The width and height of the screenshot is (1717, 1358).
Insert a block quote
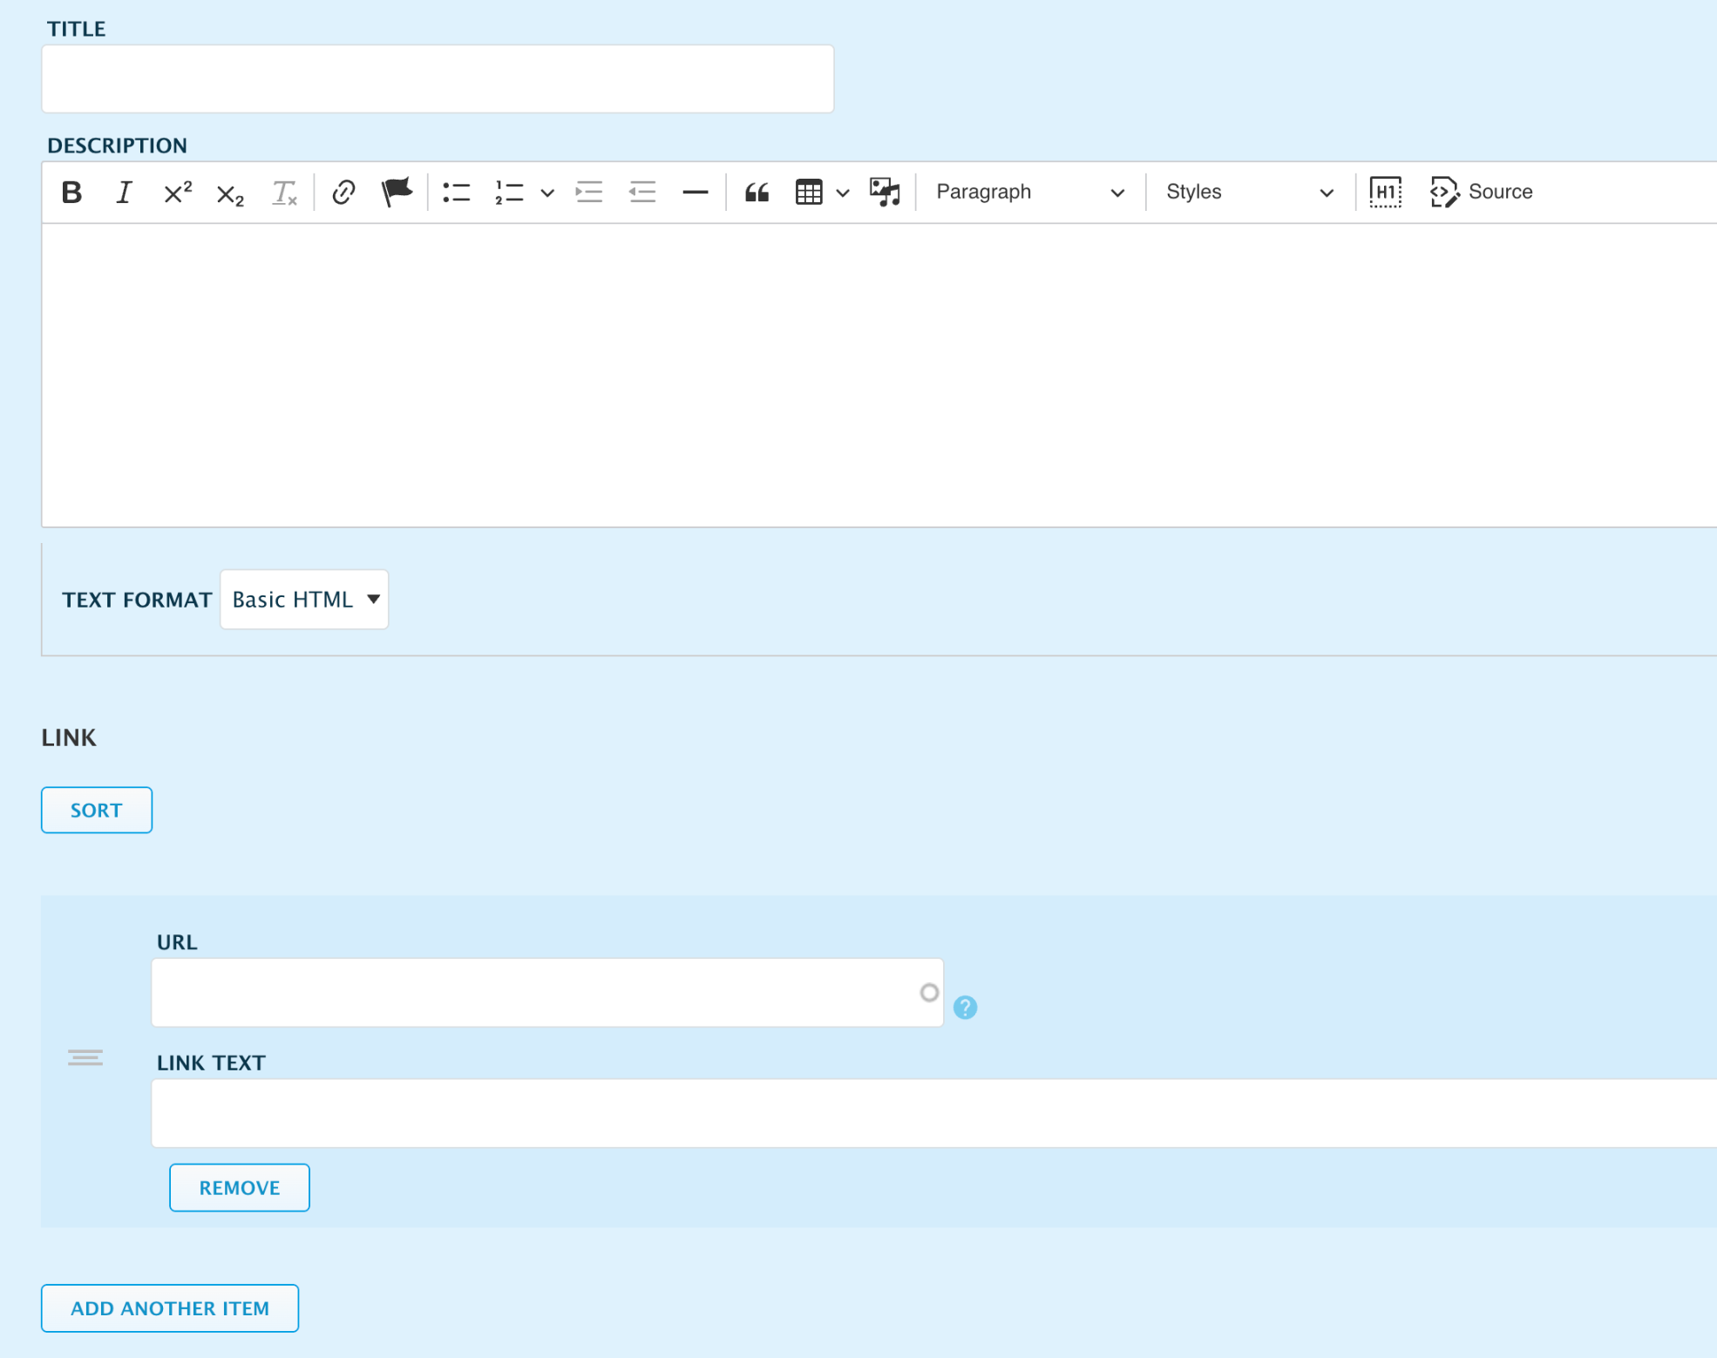point(757,193)
